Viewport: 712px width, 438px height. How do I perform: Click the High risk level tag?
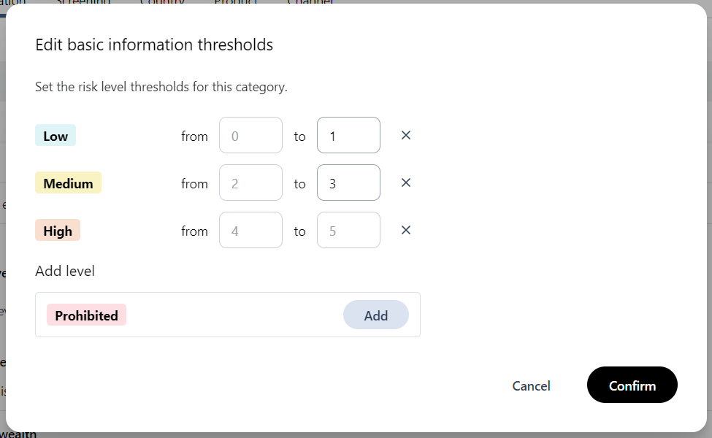pyautogui.click(x=58, y=231)
